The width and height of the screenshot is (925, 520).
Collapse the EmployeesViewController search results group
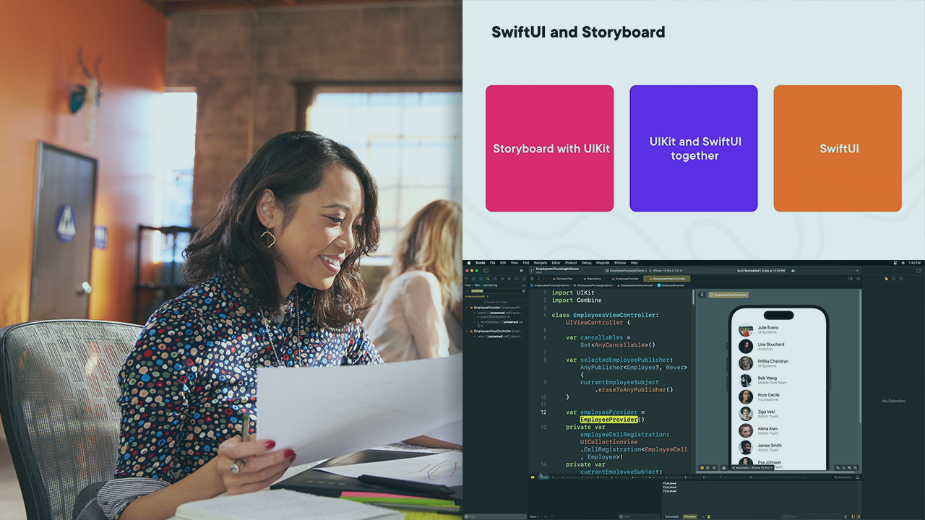(466, 331)
